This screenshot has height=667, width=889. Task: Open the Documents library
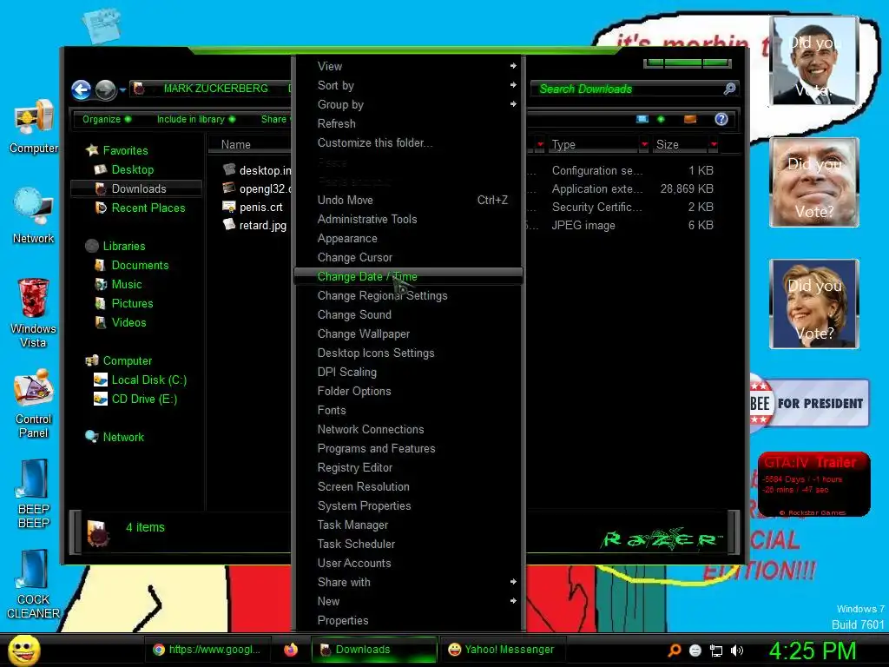(140, 265)
